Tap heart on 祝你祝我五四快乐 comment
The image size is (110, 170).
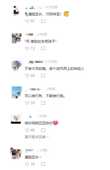pyautogui.click(x=27, y=130)
